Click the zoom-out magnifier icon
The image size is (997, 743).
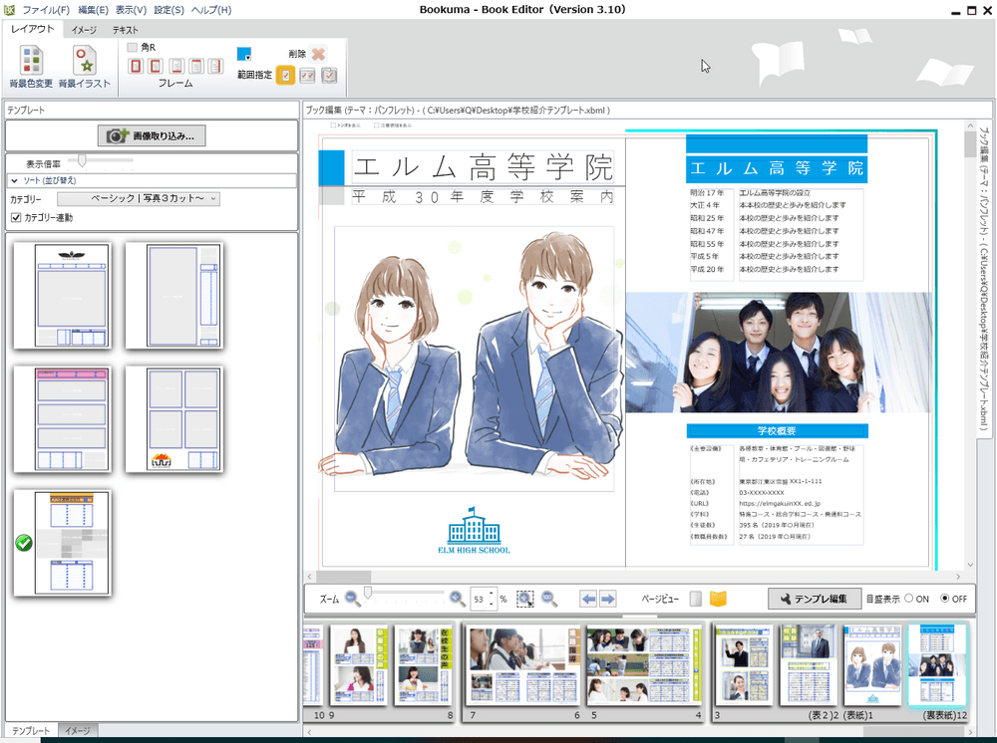click(x=353, y=599)
